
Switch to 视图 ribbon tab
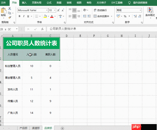point(79,3)
